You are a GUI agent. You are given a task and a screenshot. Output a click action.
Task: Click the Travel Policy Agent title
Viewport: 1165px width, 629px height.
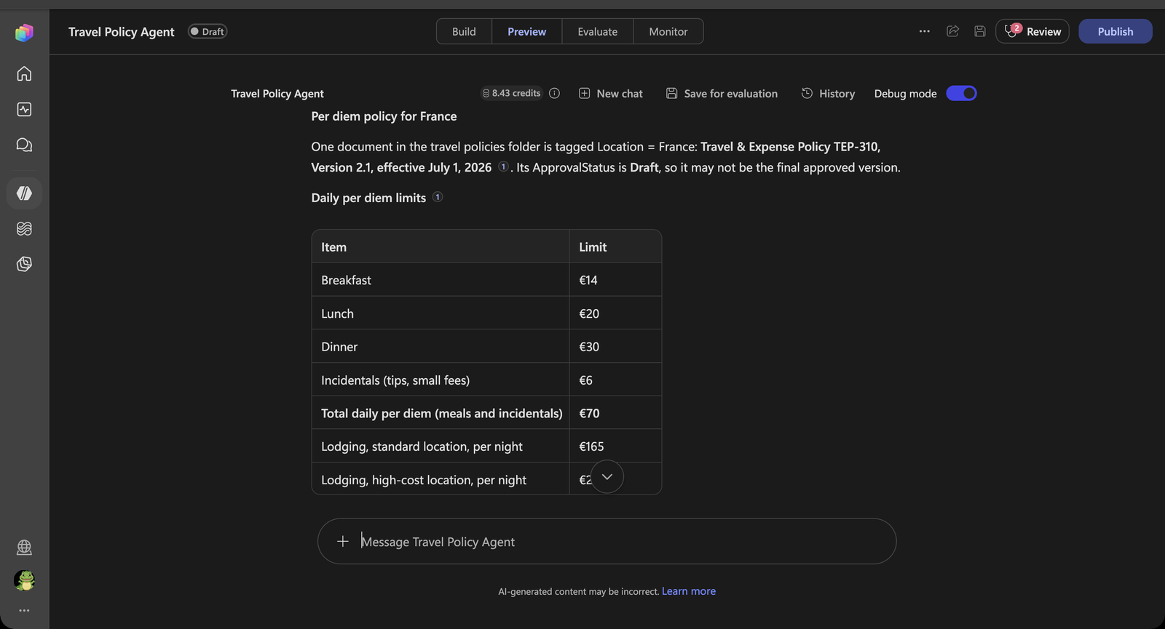(x=122, y=31)
